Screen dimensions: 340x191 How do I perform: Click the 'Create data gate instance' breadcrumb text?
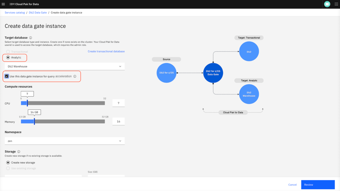click(66, 13)
